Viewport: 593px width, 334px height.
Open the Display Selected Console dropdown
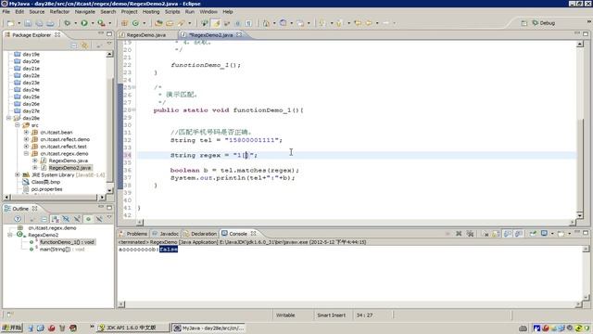point(552,234)
